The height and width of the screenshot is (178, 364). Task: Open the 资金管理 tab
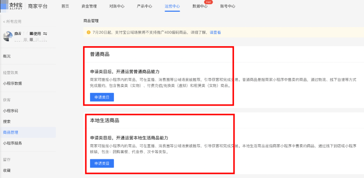89,6
